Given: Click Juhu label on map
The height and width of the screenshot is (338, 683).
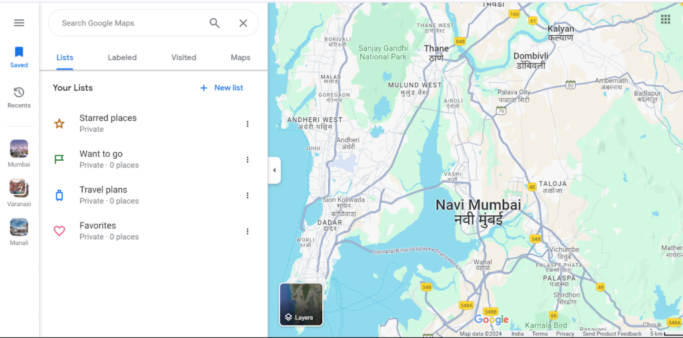Looking at the screenshot, I should [x=312, y=148].
